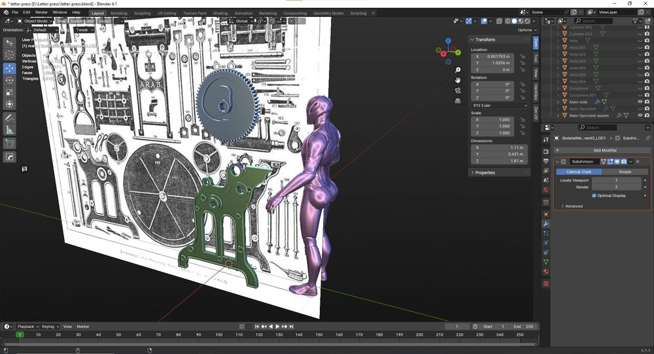654x354 pixels.
Task: Expand the Advanced subdivision section
Action: coord(574,206)
